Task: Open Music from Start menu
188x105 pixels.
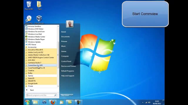Action: tap(63, 46)
